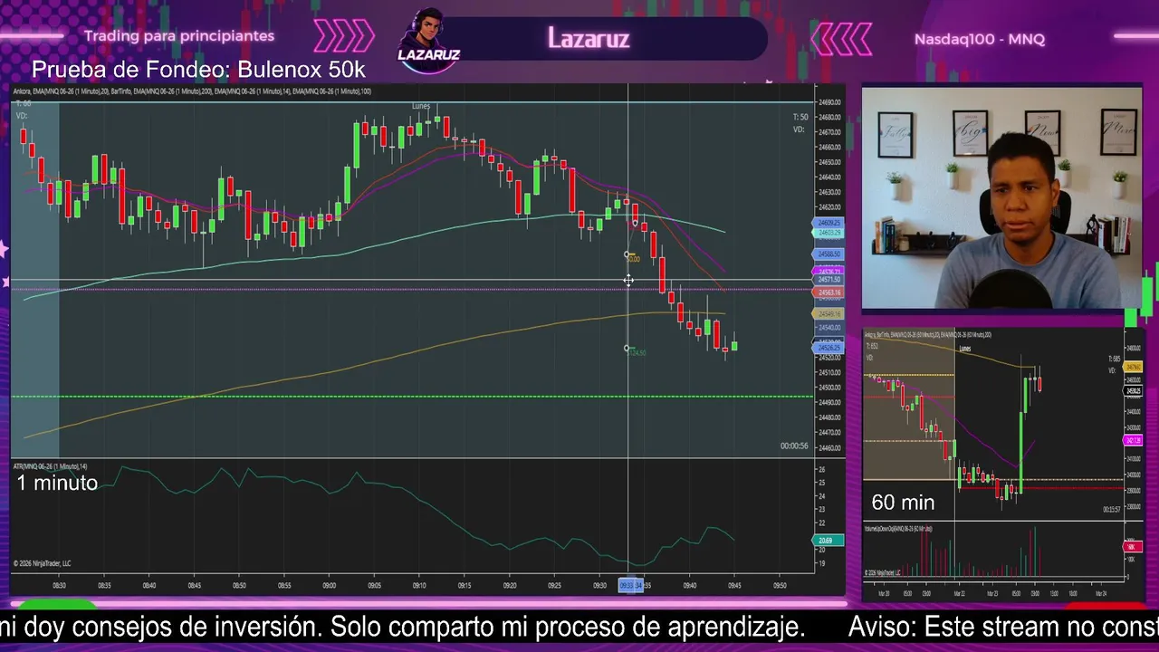Click the 60 min chart gold price marker
Screen dimensions: 1159x652
point(1133,367)
